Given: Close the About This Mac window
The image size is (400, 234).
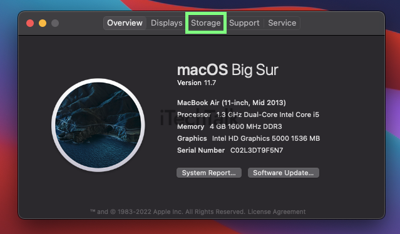Looking at the screenshot, I should point(30,23).
